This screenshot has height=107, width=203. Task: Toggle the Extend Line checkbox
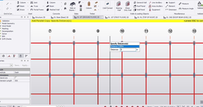coord(16,78)
